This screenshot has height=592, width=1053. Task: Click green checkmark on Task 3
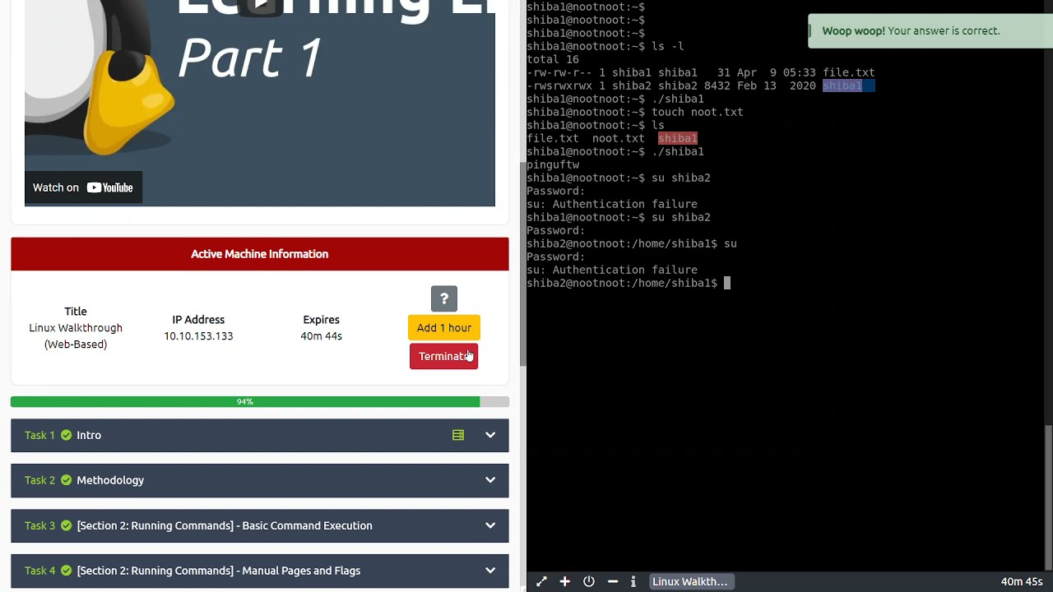pos(67,525)
